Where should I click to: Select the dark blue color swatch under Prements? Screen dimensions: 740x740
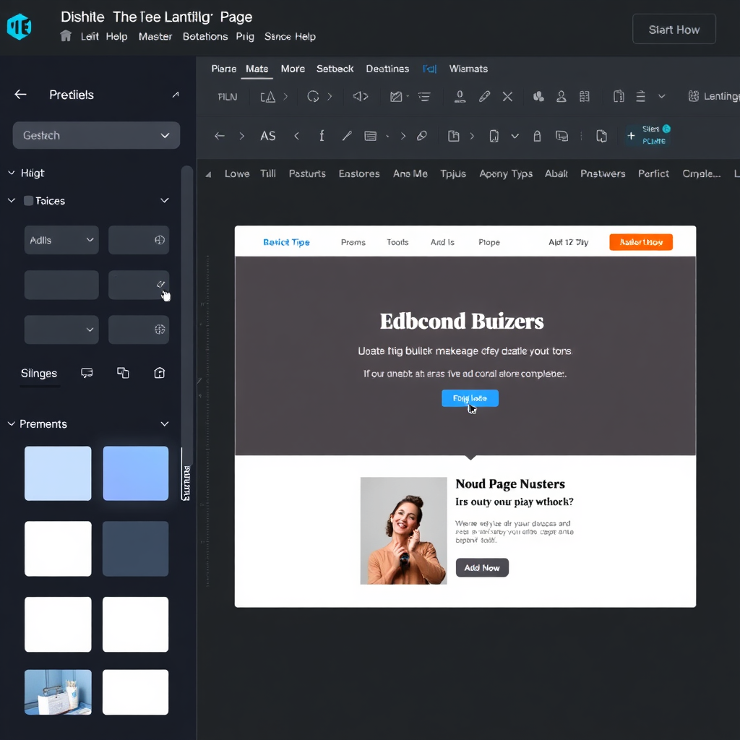(135, 548)
